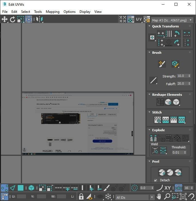
Task: Click the Strength value field
Action: pyautogui.click(x=182, y=76)
